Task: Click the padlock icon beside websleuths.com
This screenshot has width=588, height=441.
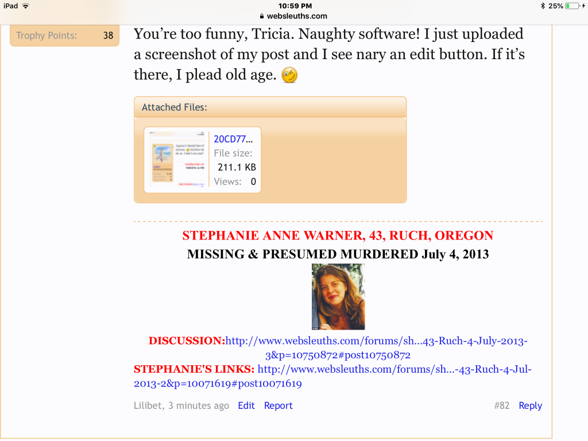Action: 262,16
